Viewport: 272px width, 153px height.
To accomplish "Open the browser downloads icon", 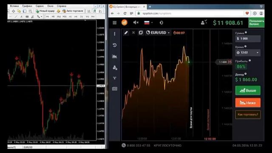I will pyautogui.click(x=255, y=13).
